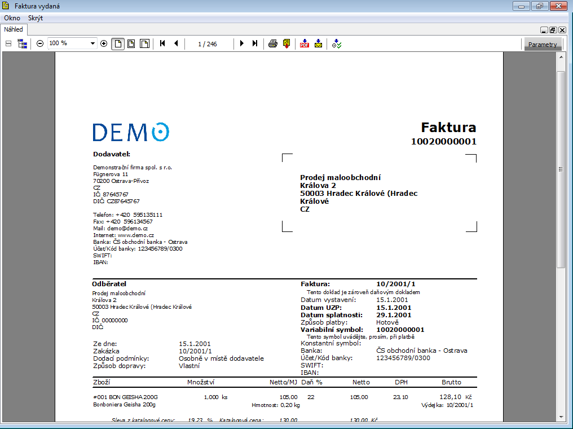
Task: Click the thumbnail preview icon in toolbar
Action: click(x=9, y=44)
